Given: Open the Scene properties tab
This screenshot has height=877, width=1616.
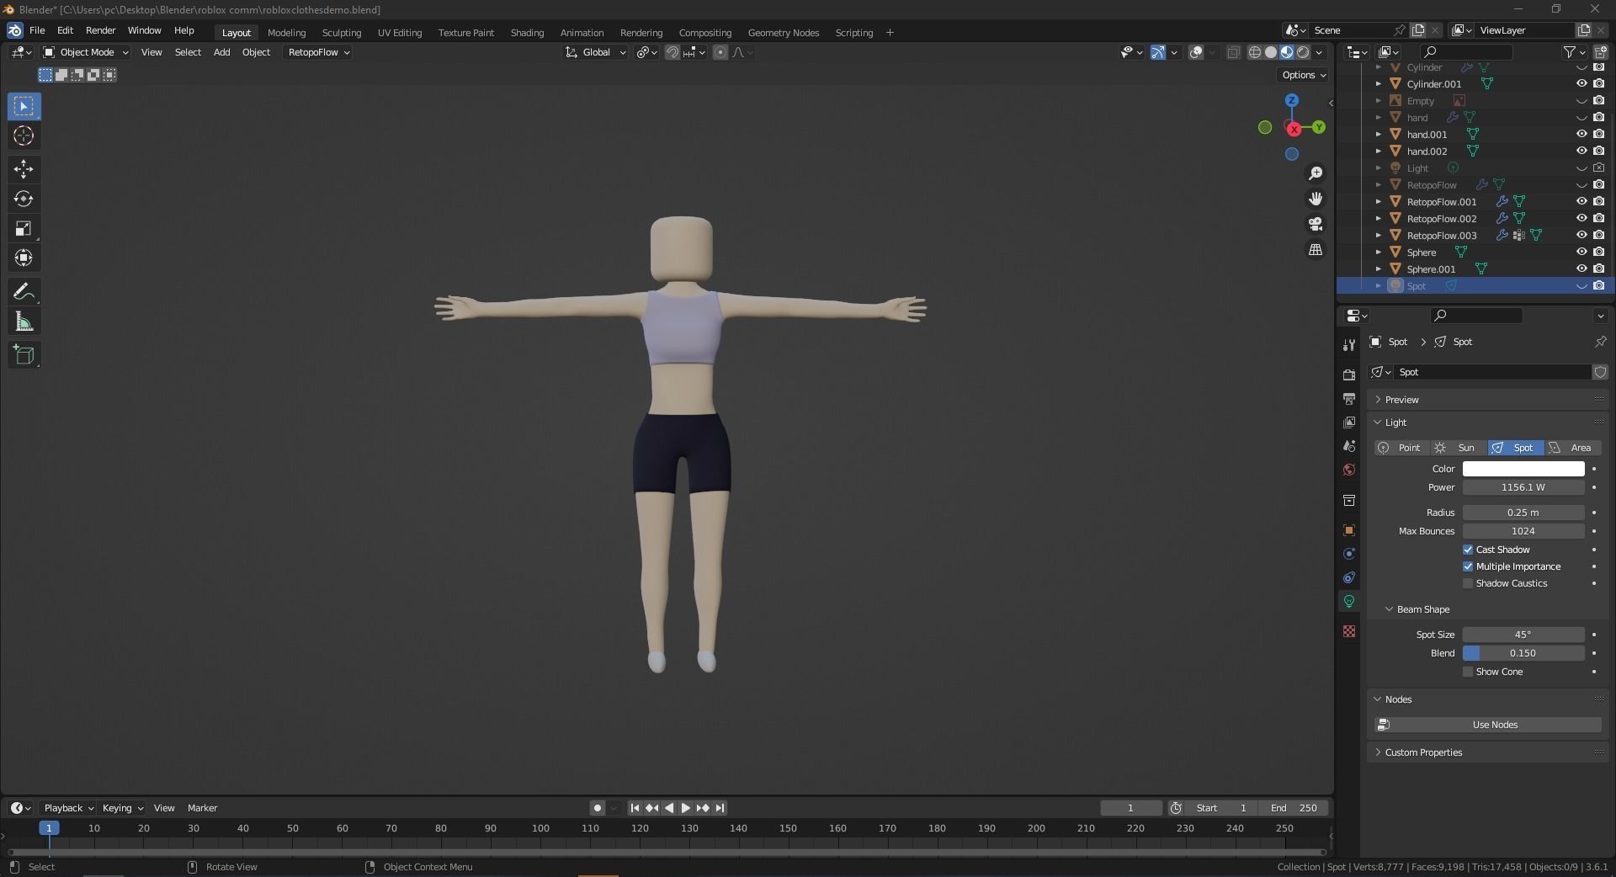Looking at the screenshot, I should [1349, 445].
